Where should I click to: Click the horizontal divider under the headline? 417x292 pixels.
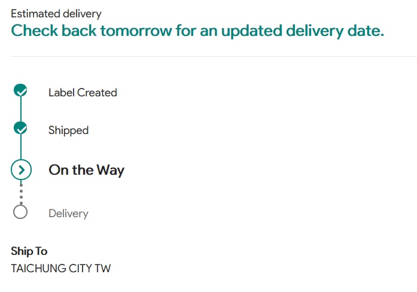click(x=214, y=56)
